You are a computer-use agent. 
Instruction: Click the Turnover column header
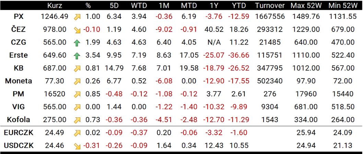click(x=270, y=6)
